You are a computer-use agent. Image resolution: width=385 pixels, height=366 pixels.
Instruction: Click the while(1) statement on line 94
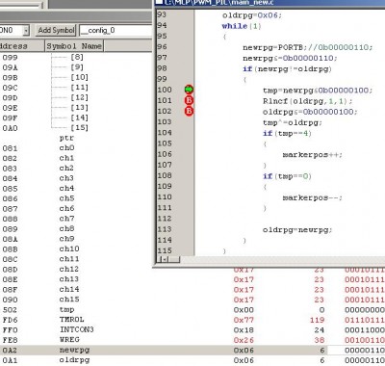coord(242,26)
